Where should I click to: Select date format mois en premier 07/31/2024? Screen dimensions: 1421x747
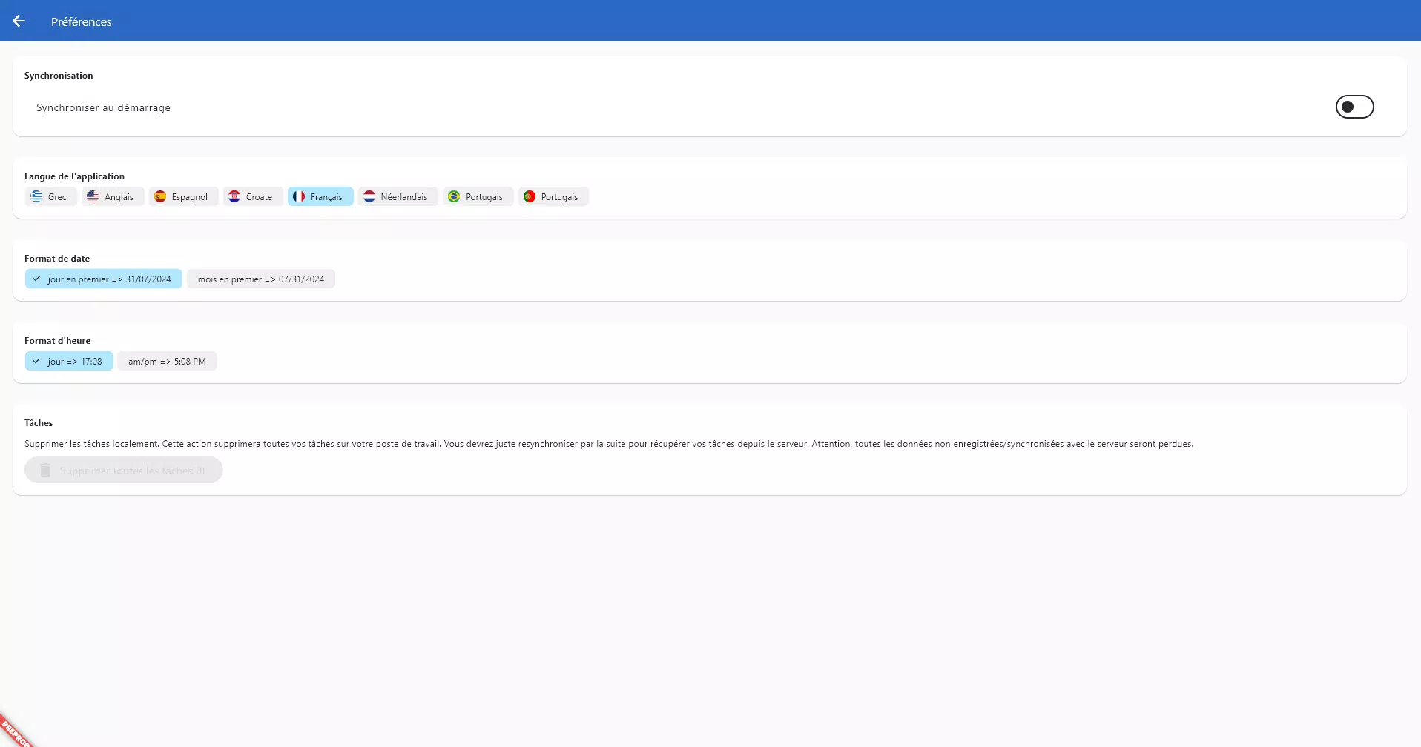261,279
